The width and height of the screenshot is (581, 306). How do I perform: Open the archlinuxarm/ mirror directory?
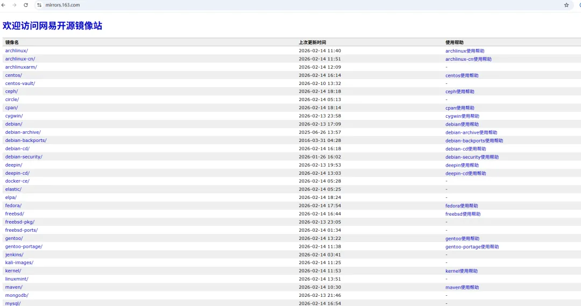click(21, 67)
